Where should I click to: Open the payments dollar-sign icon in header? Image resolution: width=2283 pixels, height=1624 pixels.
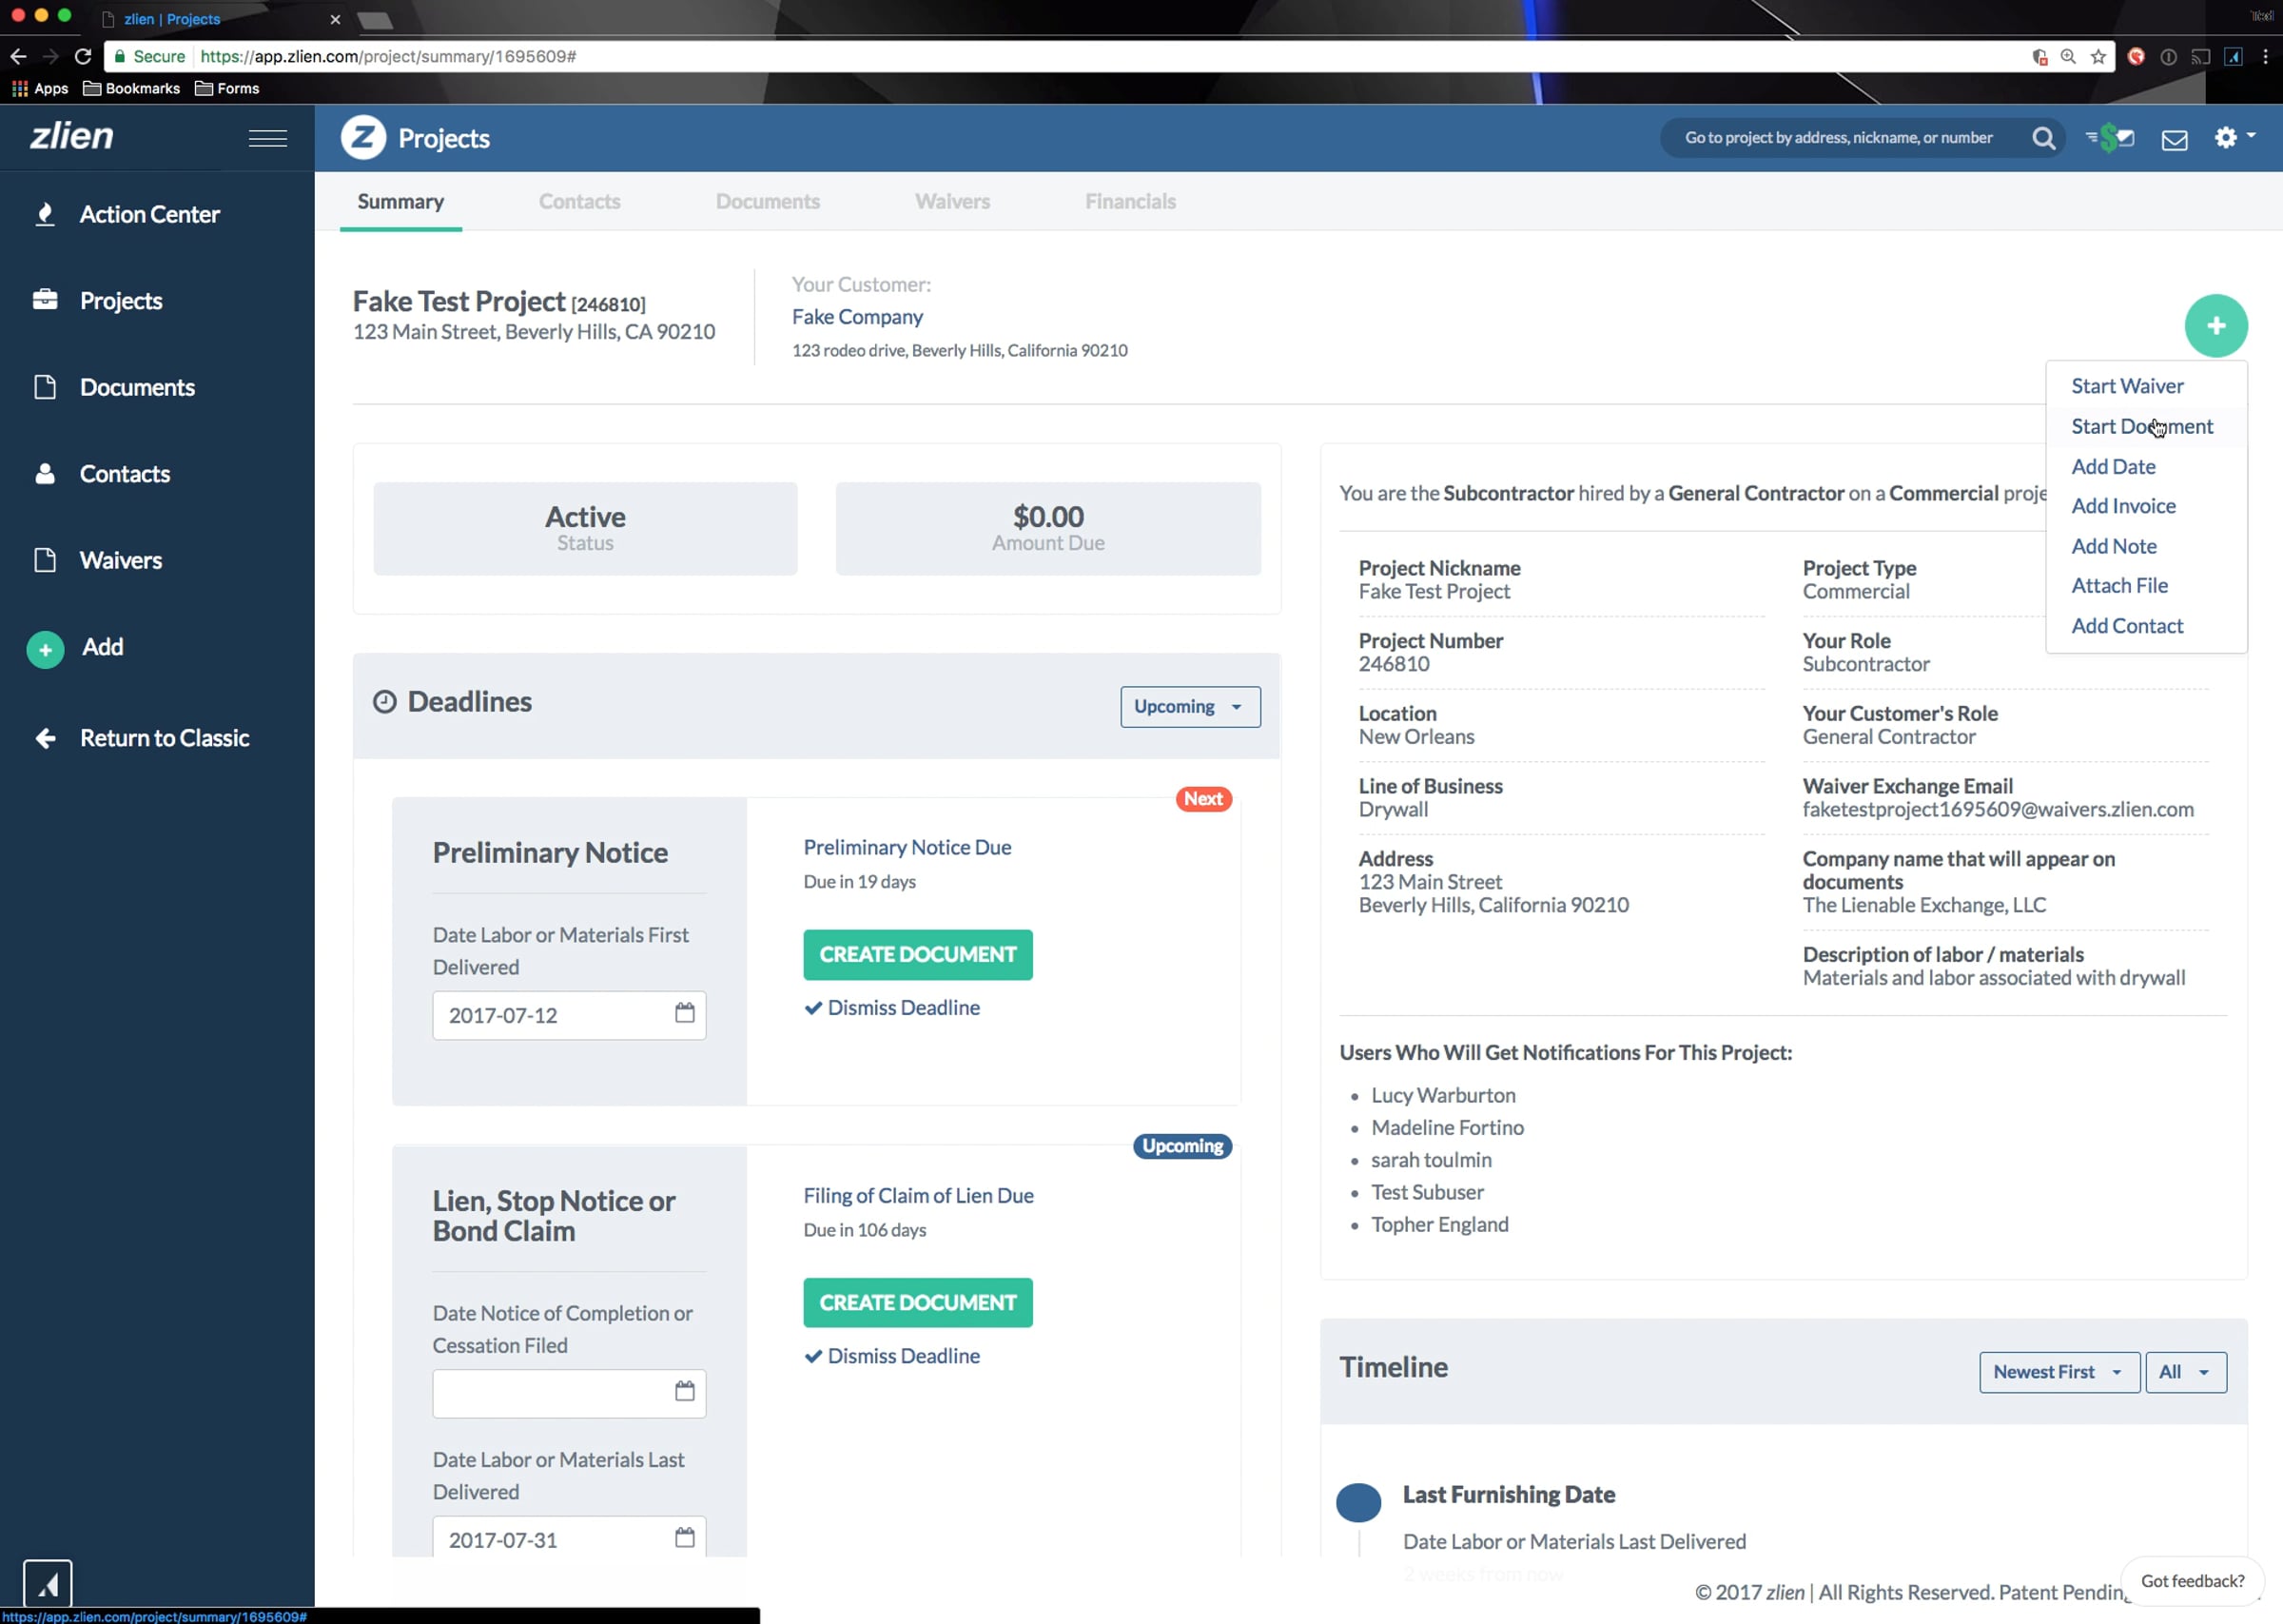pos(2109,138)
